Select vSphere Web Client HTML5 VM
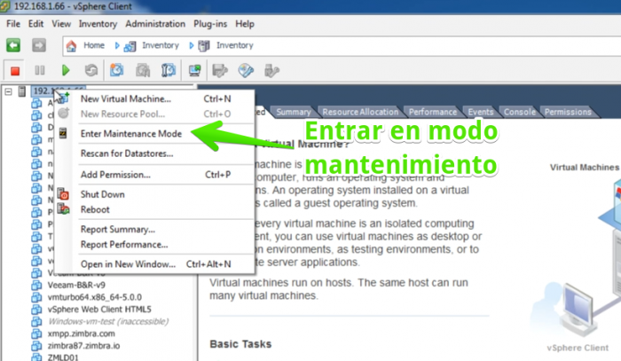Viewport: 621px width, 361px height. point(99,310)
